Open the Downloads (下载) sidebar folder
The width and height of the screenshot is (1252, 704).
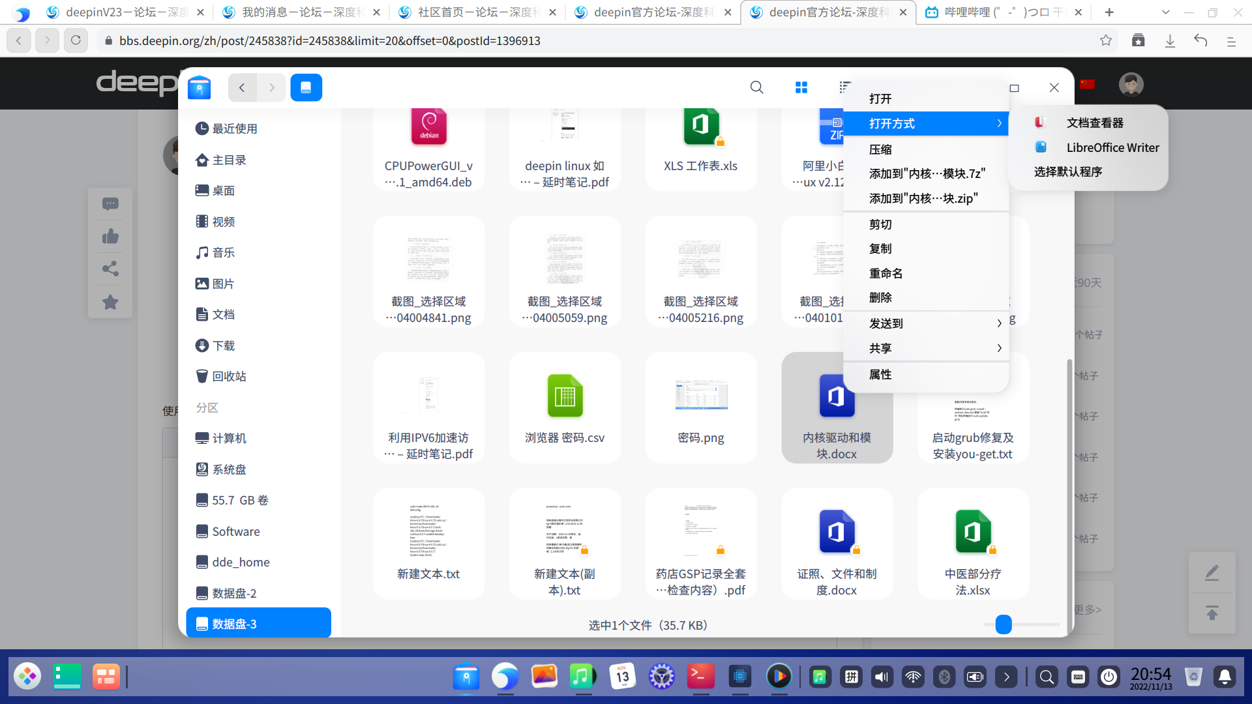click(223, 345)
